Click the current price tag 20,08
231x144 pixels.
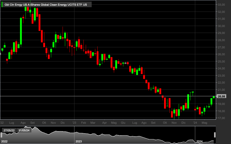[221, 96]
